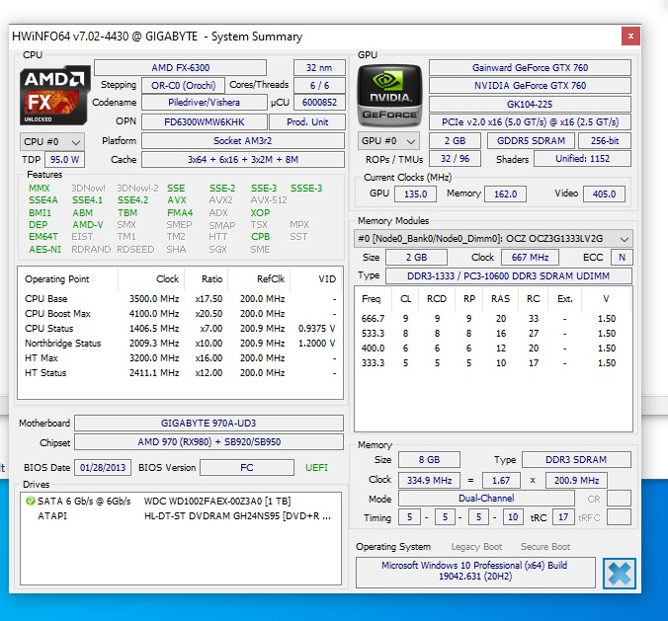Click the 95.0 W TDP value
This screenshot has height=621, width=668.
click(65, 160)
